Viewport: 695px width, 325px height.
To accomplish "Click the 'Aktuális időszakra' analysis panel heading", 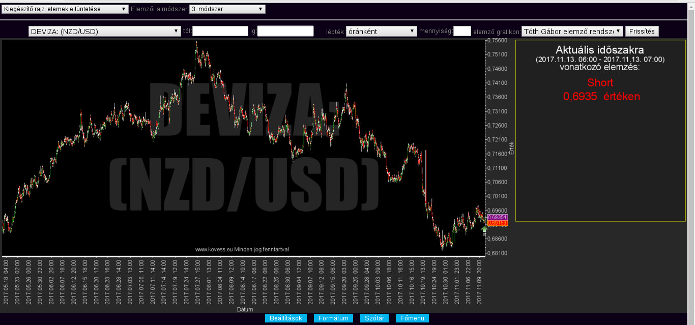I will point(600,50).
